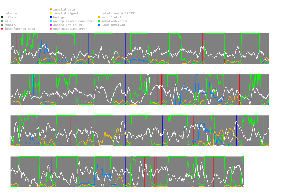Click the 'communication error' legend text
Viewport: 281px width, 196px height.
tap(70, 29)
